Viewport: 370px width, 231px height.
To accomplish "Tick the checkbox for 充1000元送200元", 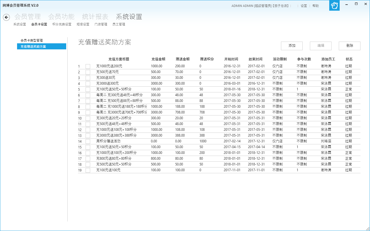I will click(88, 66).
